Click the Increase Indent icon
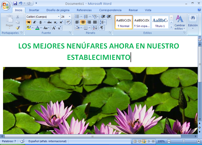This screenshot has height=145, width=202. [x=109, y=17]
